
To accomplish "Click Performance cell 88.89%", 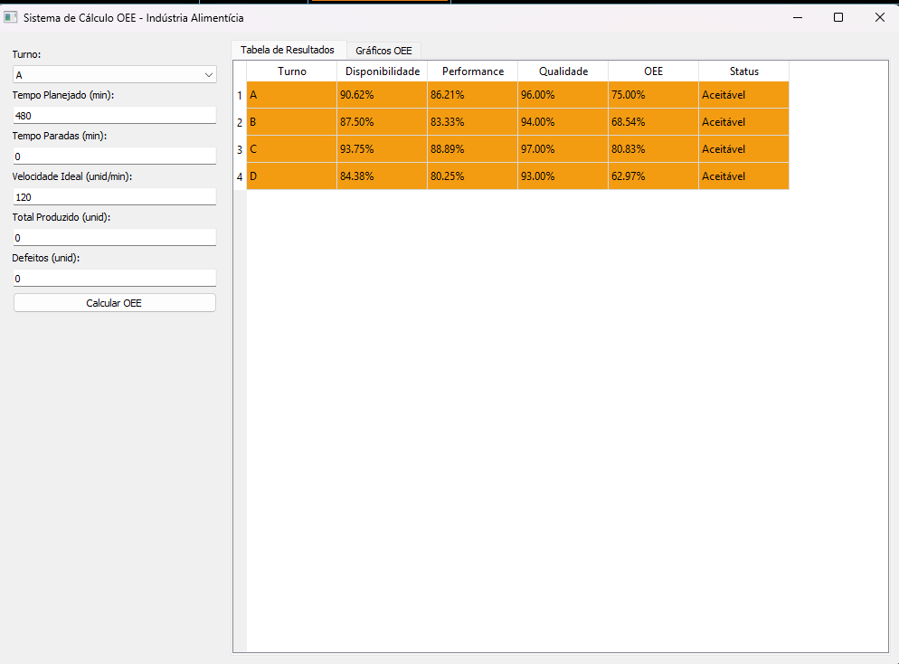I will point(473,149).
